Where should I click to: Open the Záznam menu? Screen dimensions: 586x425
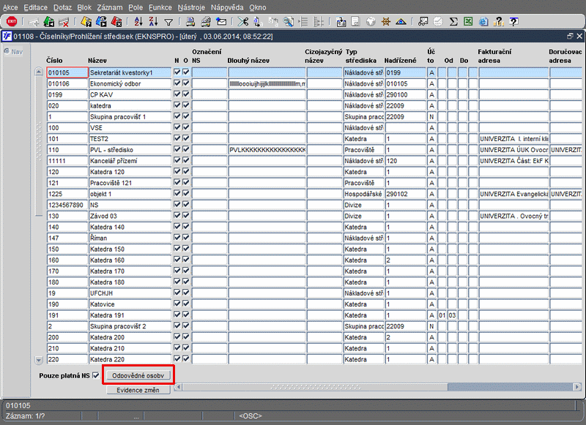109,7
